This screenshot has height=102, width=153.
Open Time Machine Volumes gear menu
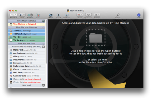pos(44,27)
